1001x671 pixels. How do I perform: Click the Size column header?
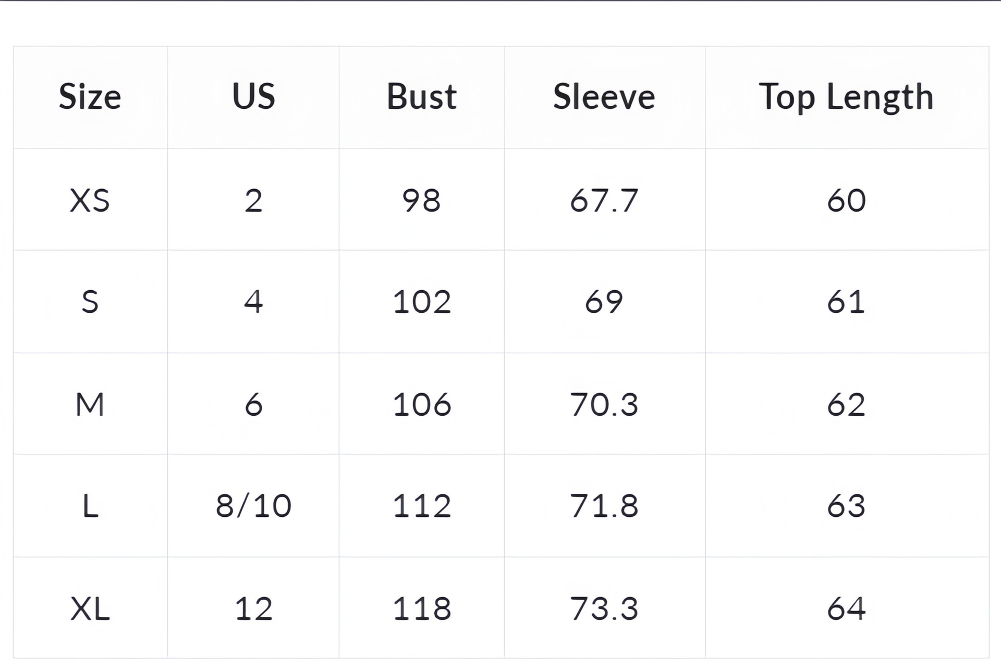coord(90,97)
